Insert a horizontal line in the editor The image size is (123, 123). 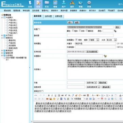[x=99, y=99]
